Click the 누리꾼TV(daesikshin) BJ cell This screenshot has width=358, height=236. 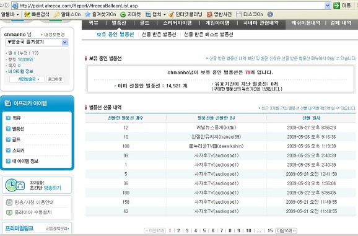(x=216, y=146)
